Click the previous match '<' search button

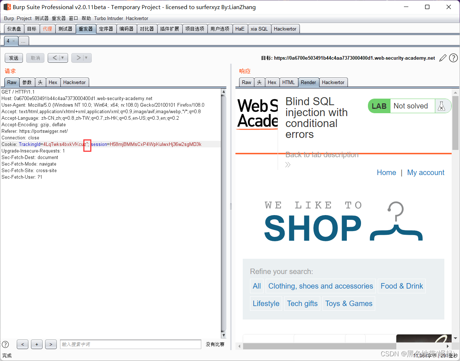point(23,344)
